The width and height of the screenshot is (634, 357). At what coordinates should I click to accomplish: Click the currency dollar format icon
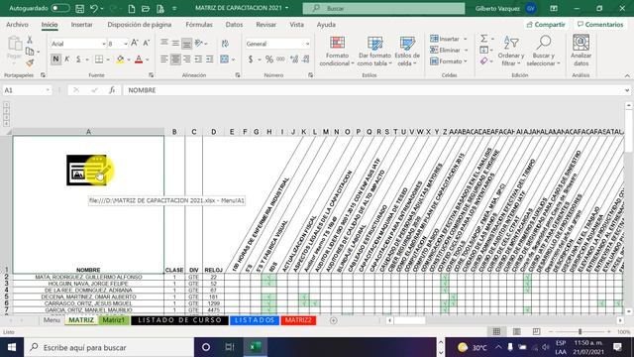(251, 59)
